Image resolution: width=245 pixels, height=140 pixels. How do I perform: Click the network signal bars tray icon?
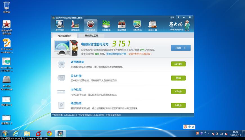pyautogui.click(x=222, y=134)
